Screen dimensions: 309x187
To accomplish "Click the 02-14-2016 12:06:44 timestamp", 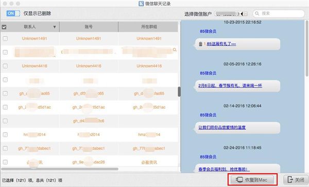I will [243, 106].
